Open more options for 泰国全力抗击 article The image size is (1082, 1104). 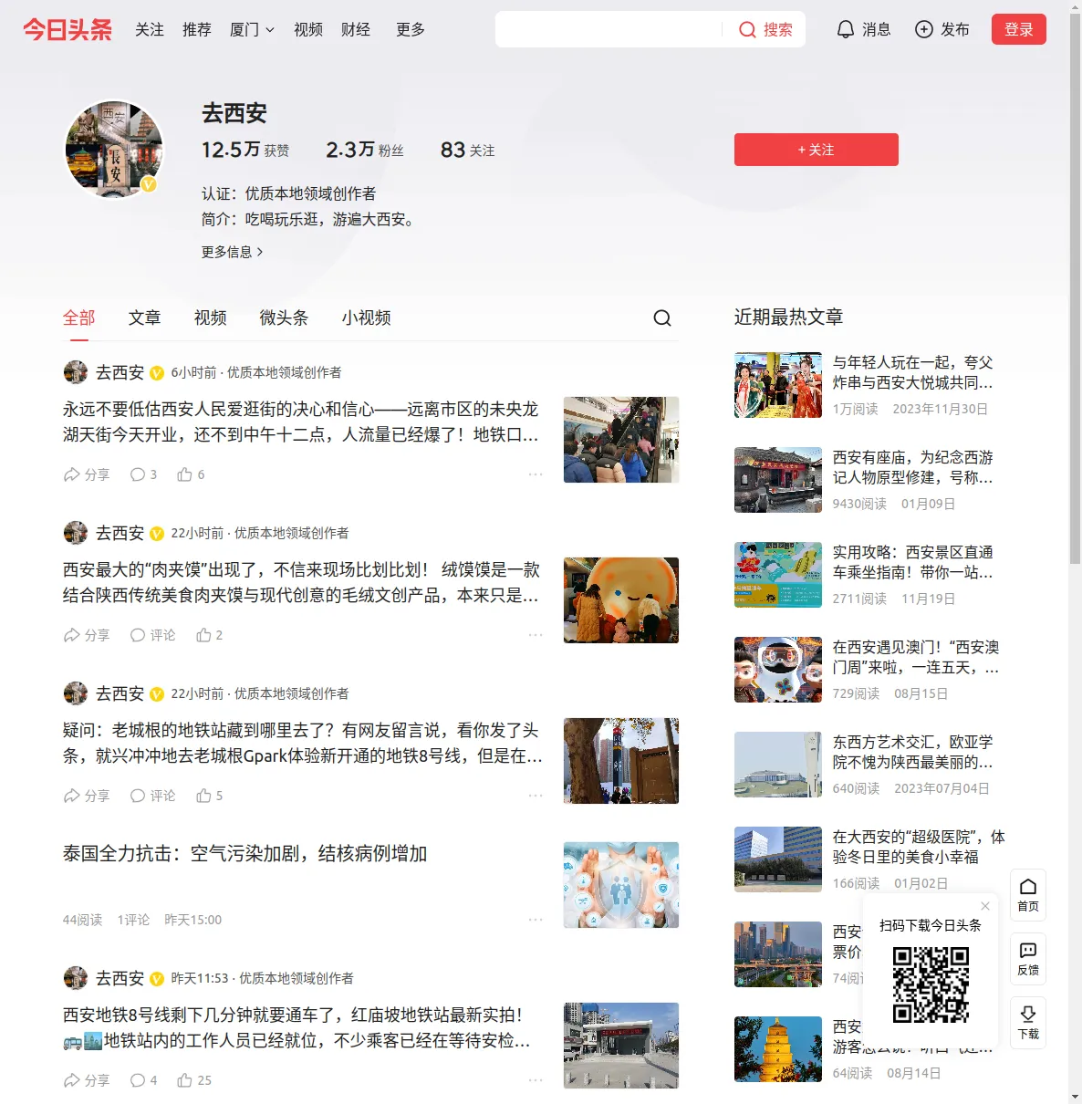(536, 920)
